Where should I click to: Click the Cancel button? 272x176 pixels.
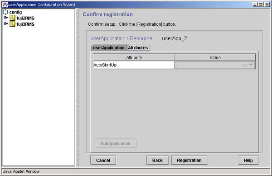pos(103,160)
